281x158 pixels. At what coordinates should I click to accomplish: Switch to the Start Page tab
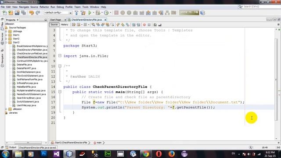tap(56, 20)
